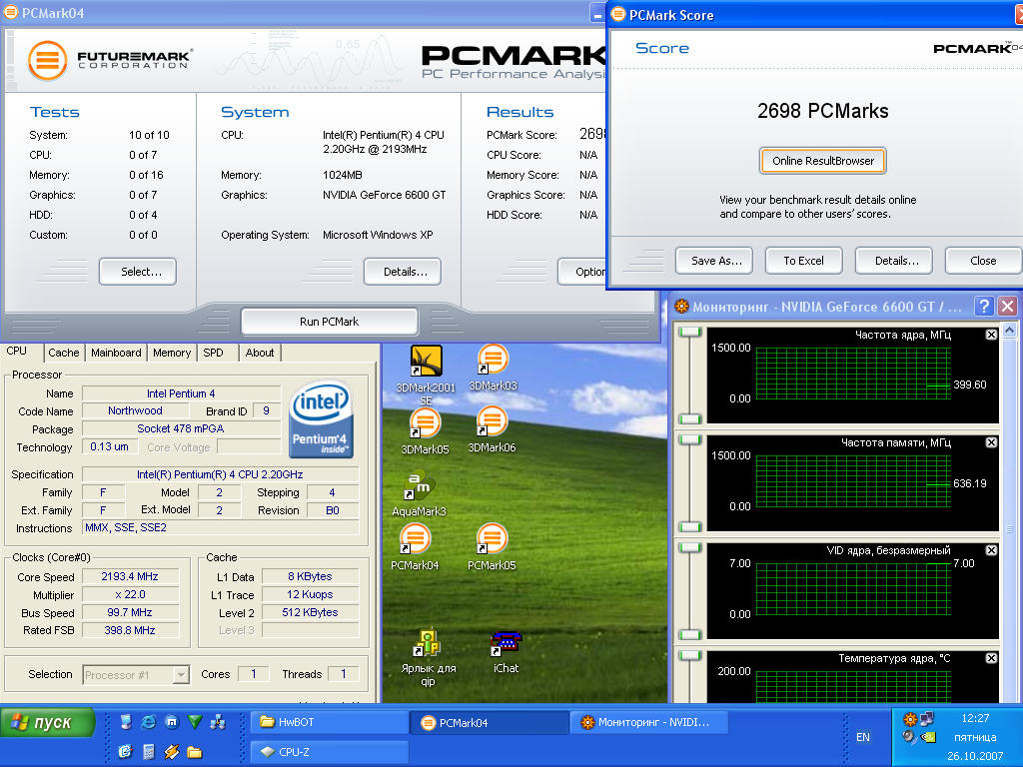Switch to 'Мониторинг - NVIDI...' taskbar button

click(649, 722)
